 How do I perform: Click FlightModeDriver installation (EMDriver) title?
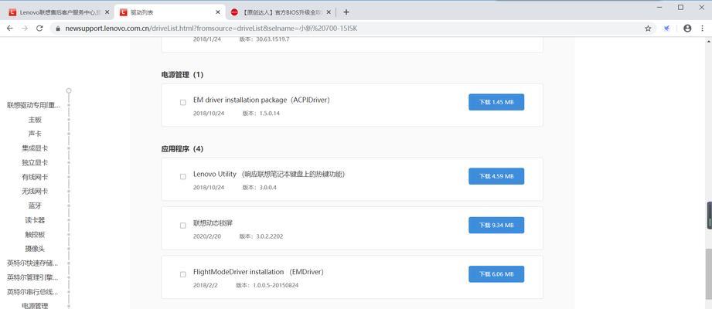258,272
